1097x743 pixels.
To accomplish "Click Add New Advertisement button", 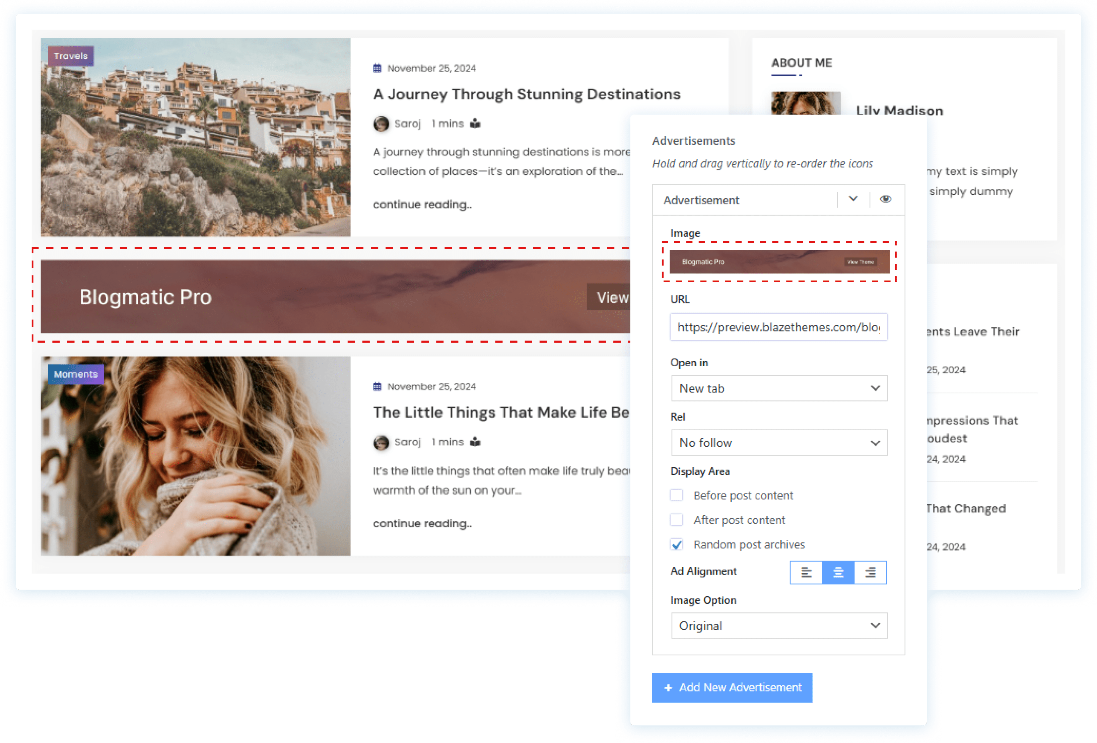I will point(732,687).
